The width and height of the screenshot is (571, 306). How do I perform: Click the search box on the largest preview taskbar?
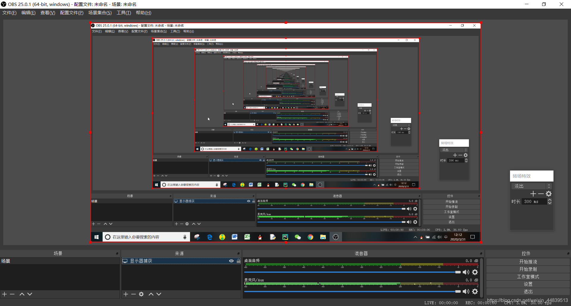click(146, 237)
